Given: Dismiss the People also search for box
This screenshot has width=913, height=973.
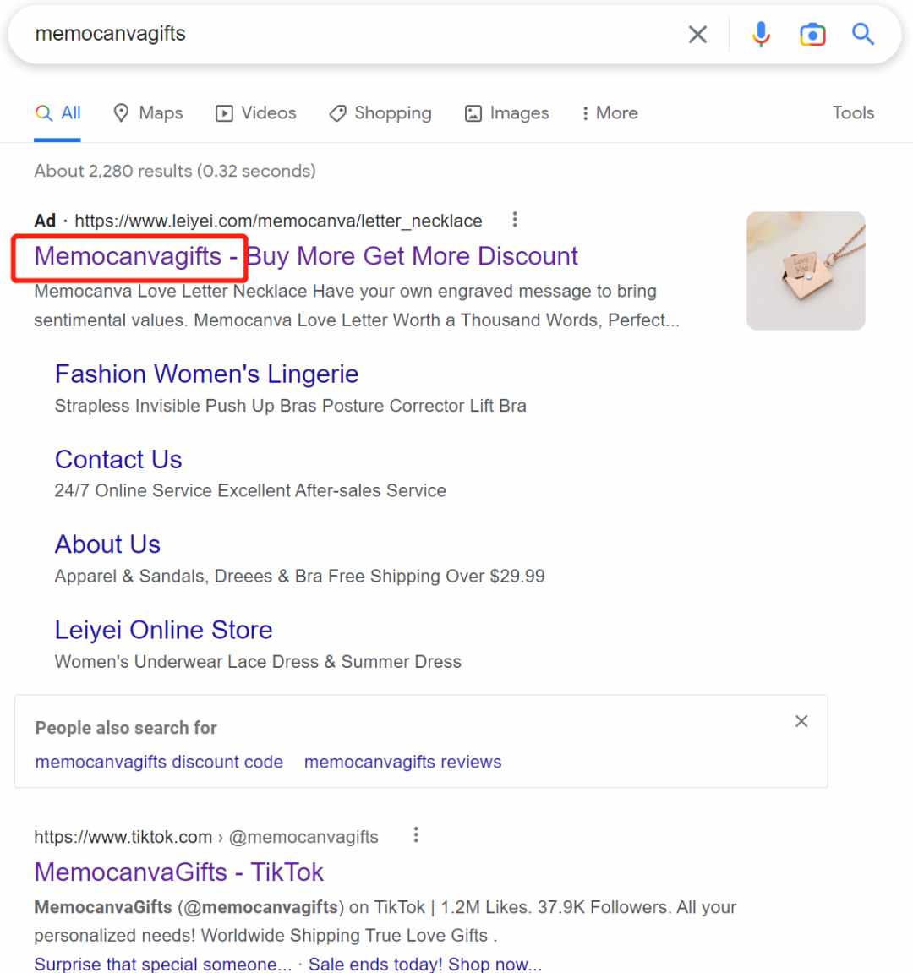Looking at the screenshot, I should 801,721.
